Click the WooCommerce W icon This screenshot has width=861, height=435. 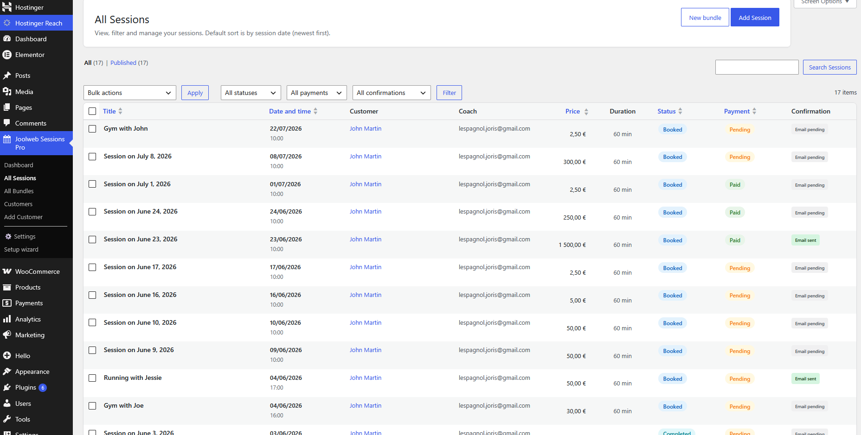point(7,271)
